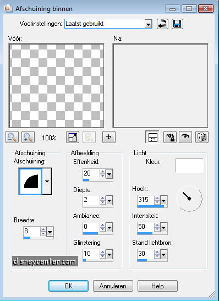Click the Breedte value field showing 8

[32, 231]
